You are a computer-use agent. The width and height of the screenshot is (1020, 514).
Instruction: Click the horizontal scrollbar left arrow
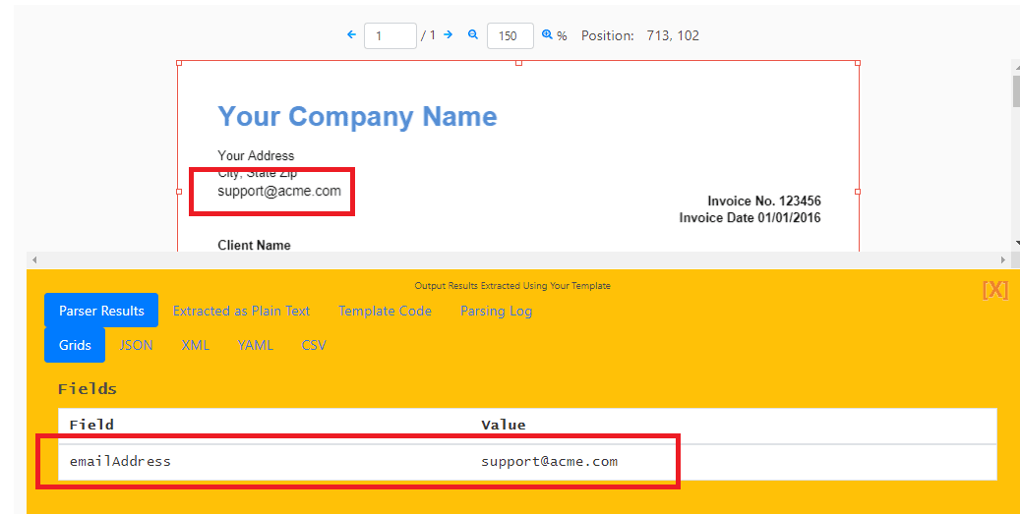[x=33, y=259]
